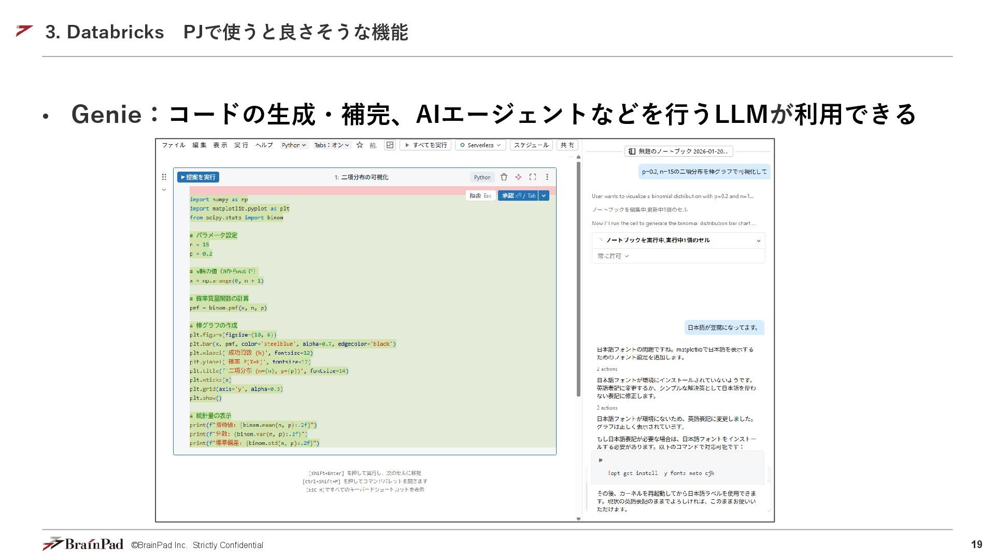Click the side panel layout icon
The height and width of the screenshot is (560, 995).
(390, 145)
